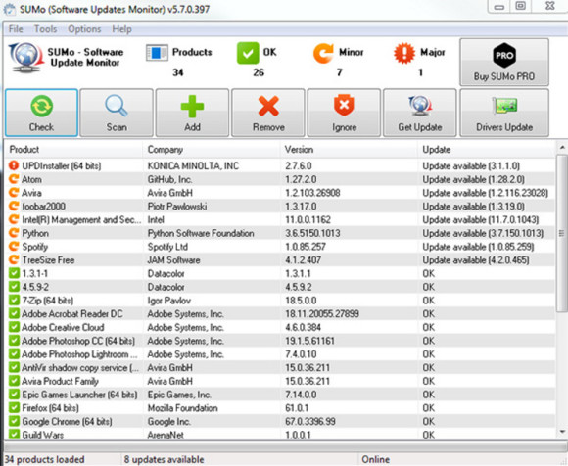568x466 pixels.
Task: Click the green OK icon beside Epic Games Launcher
Action: point(14,395)
